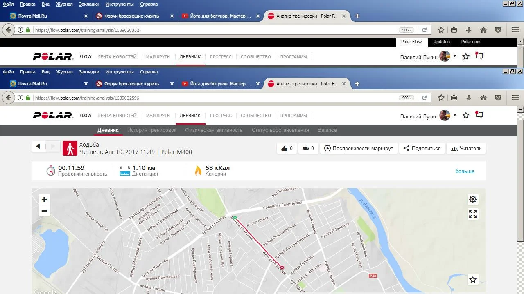This screenshot has width=524, height=294.
Task: Open the 'Статус восстановления' tab
Action: [x=280, y=130]
